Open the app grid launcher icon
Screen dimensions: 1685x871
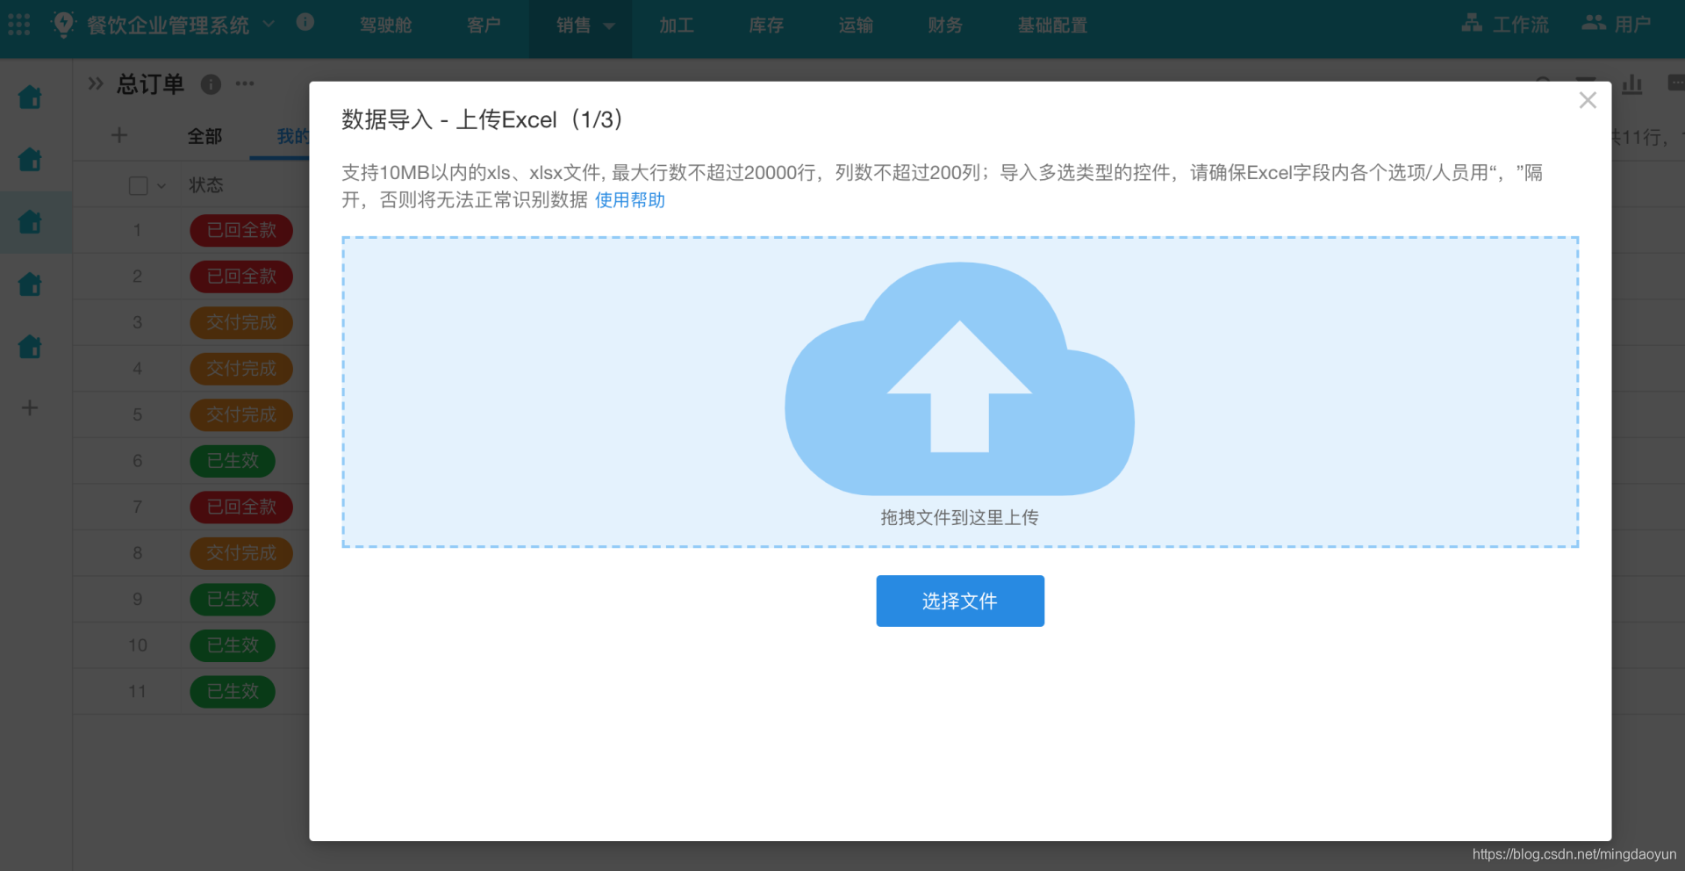(19, 25)
